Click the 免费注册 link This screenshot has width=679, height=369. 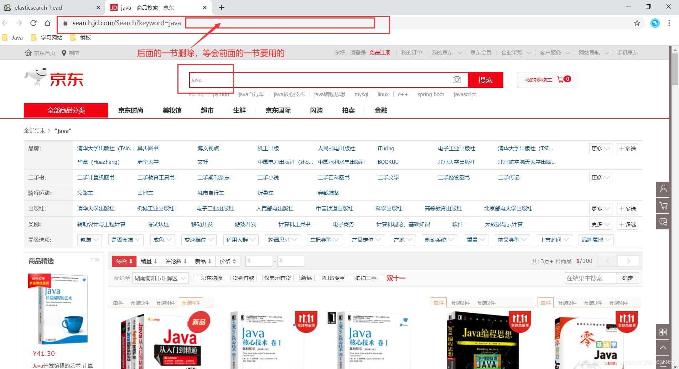(x=380, y=53)
